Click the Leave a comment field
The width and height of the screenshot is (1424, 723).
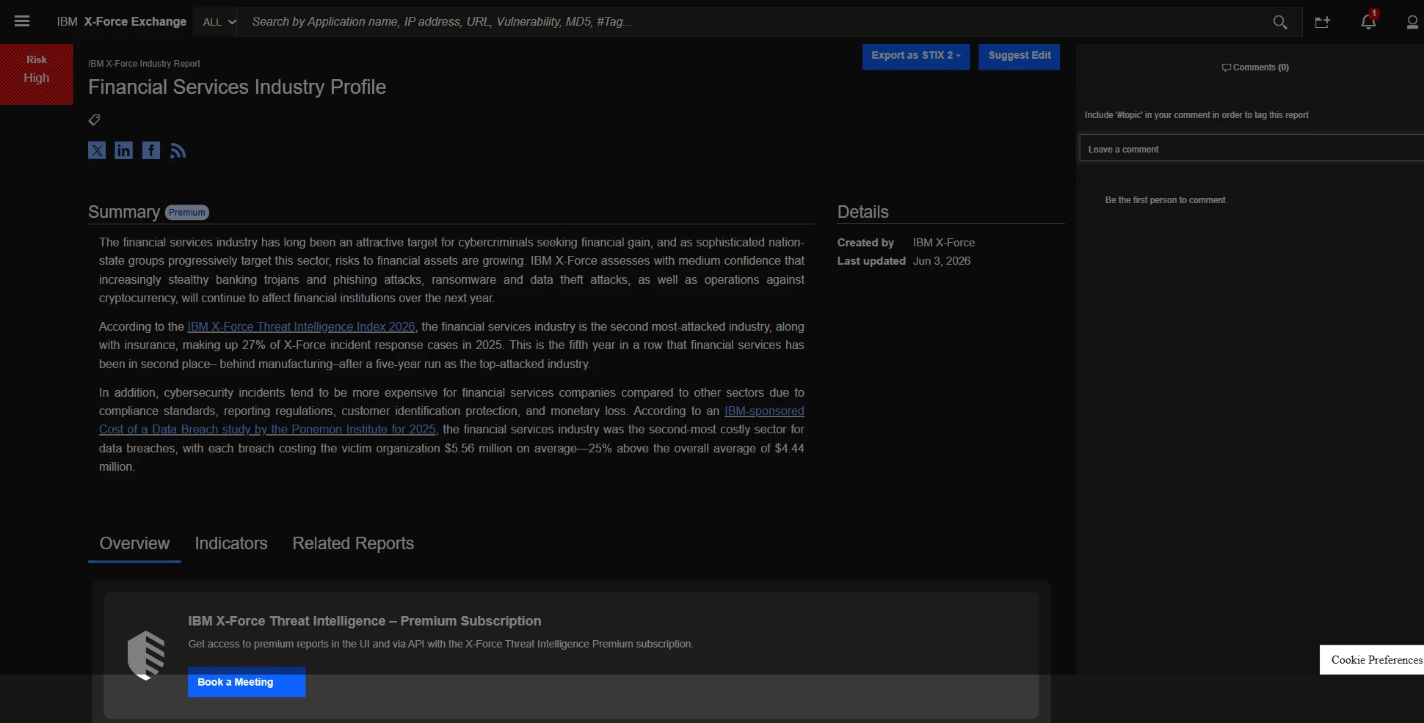(x=1252, y=149)
